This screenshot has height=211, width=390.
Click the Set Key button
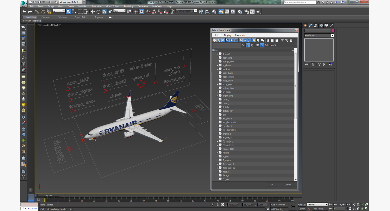(x=302, y=209)
